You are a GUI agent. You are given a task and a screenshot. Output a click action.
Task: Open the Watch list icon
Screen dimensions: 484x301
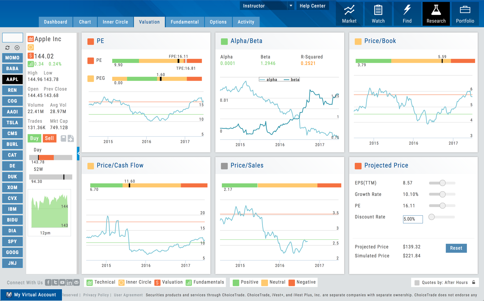coord(378,10)
